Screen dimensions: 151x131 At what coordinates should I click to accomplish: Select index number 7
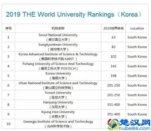coord(8,95)
